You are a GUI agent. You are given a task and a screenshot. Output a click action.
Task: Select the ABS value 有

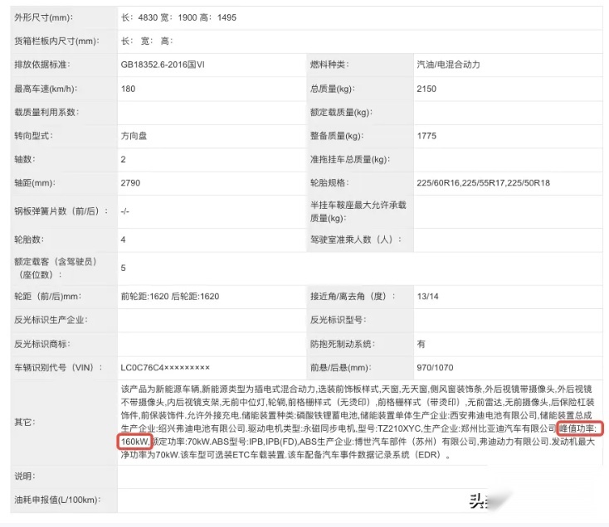[x=421, y=345]
